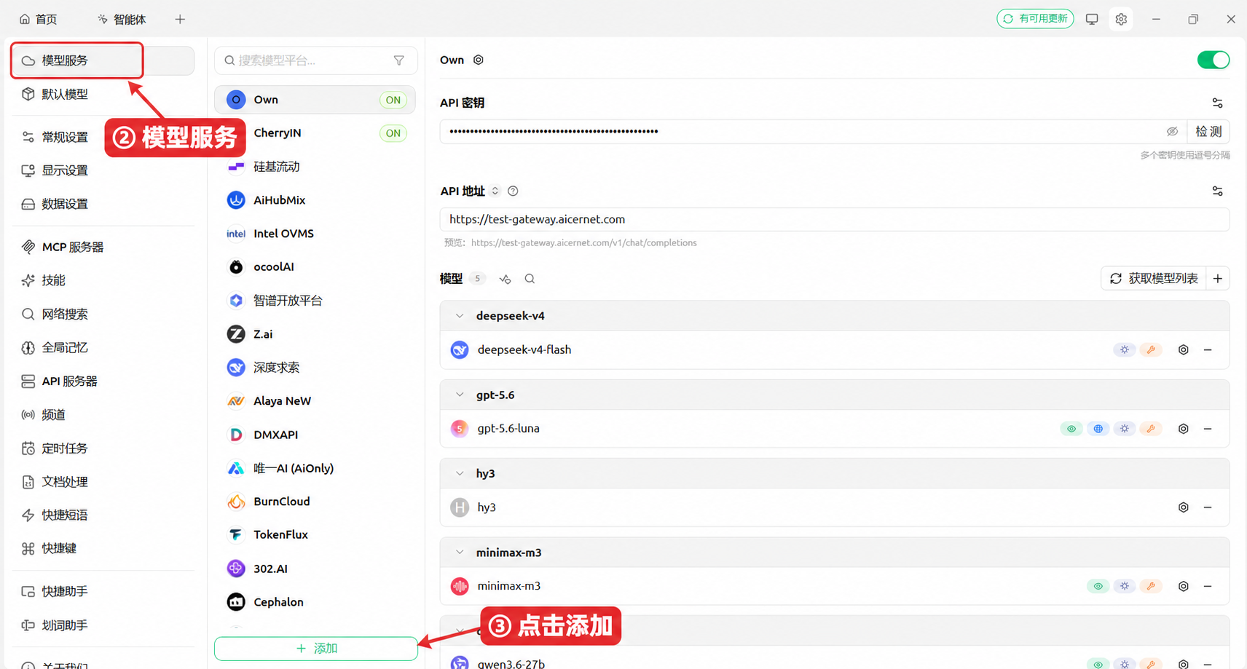Open settings for deepseek-v4-flash model
The image size is (1247, 669).
coord(1183,350)
